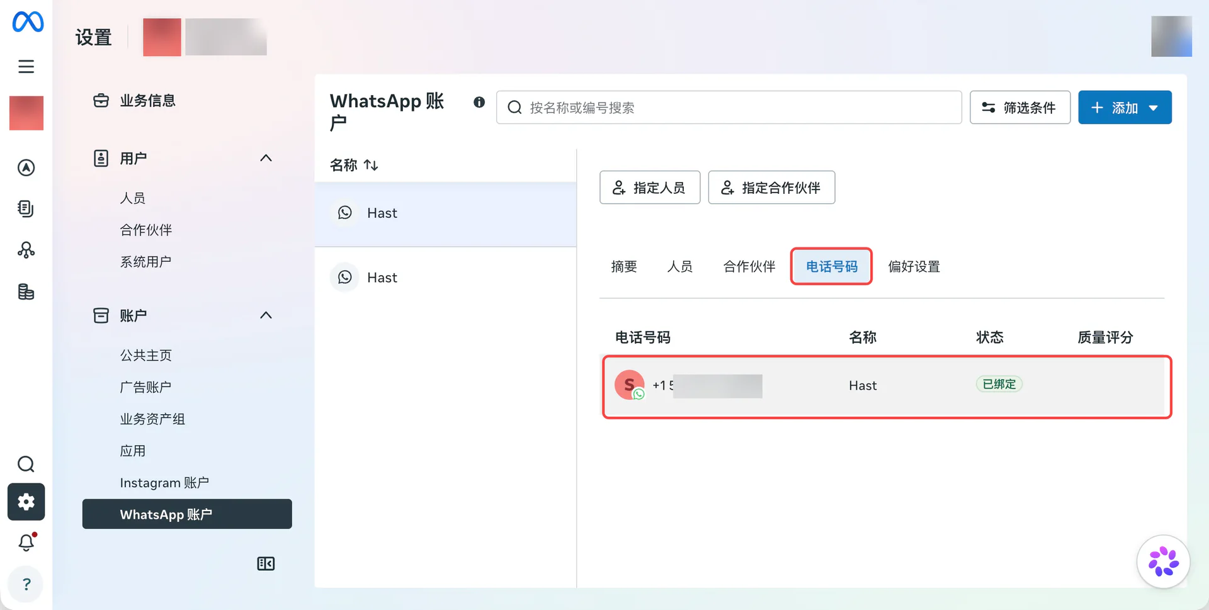Click the 已绑定 status badge
This screenshot has width=1209, height=610.
(999, 385)
